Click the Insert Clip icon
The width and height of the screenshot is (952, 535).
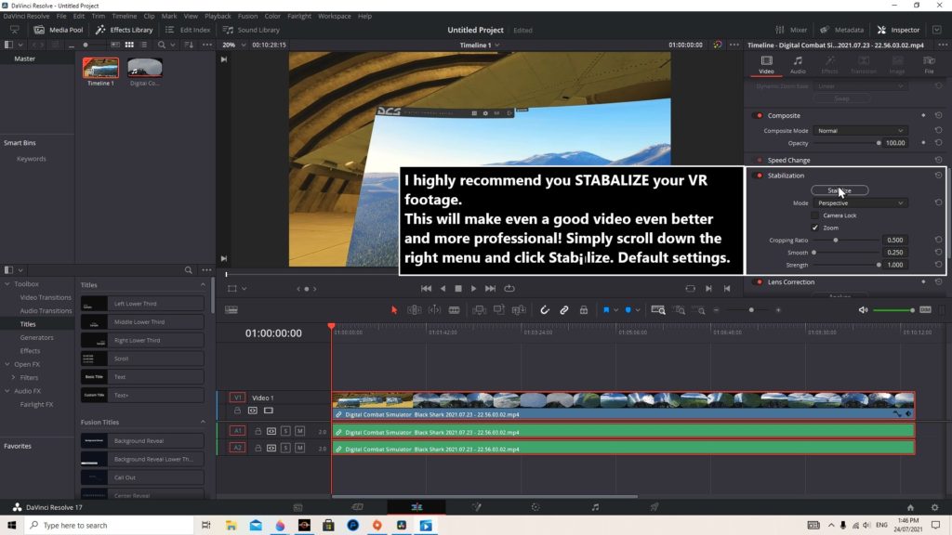pyautogui.click(x=479, y=310)
